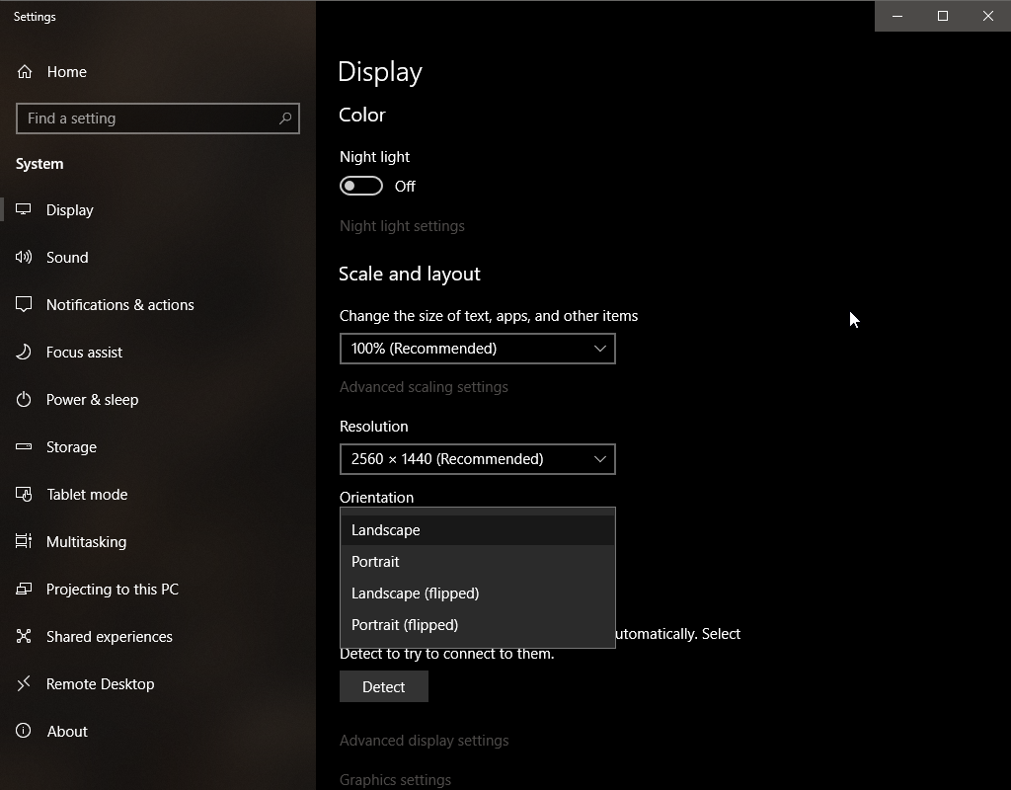Image resolution: width=1011 pixels, height=790 pixels.
Task: Click the Storage drive icon
Action: [x=24, y=446]
